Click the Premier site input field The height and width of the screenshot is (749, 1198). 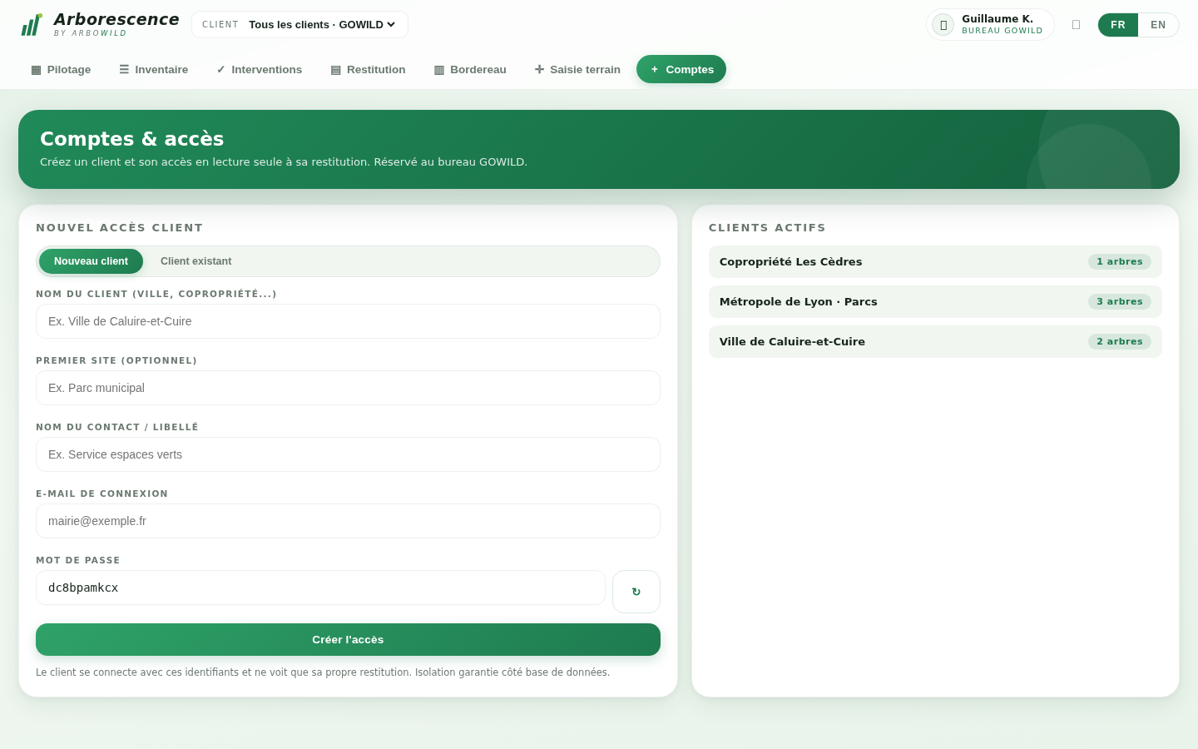pyautogui.click(x=348, y=388)
